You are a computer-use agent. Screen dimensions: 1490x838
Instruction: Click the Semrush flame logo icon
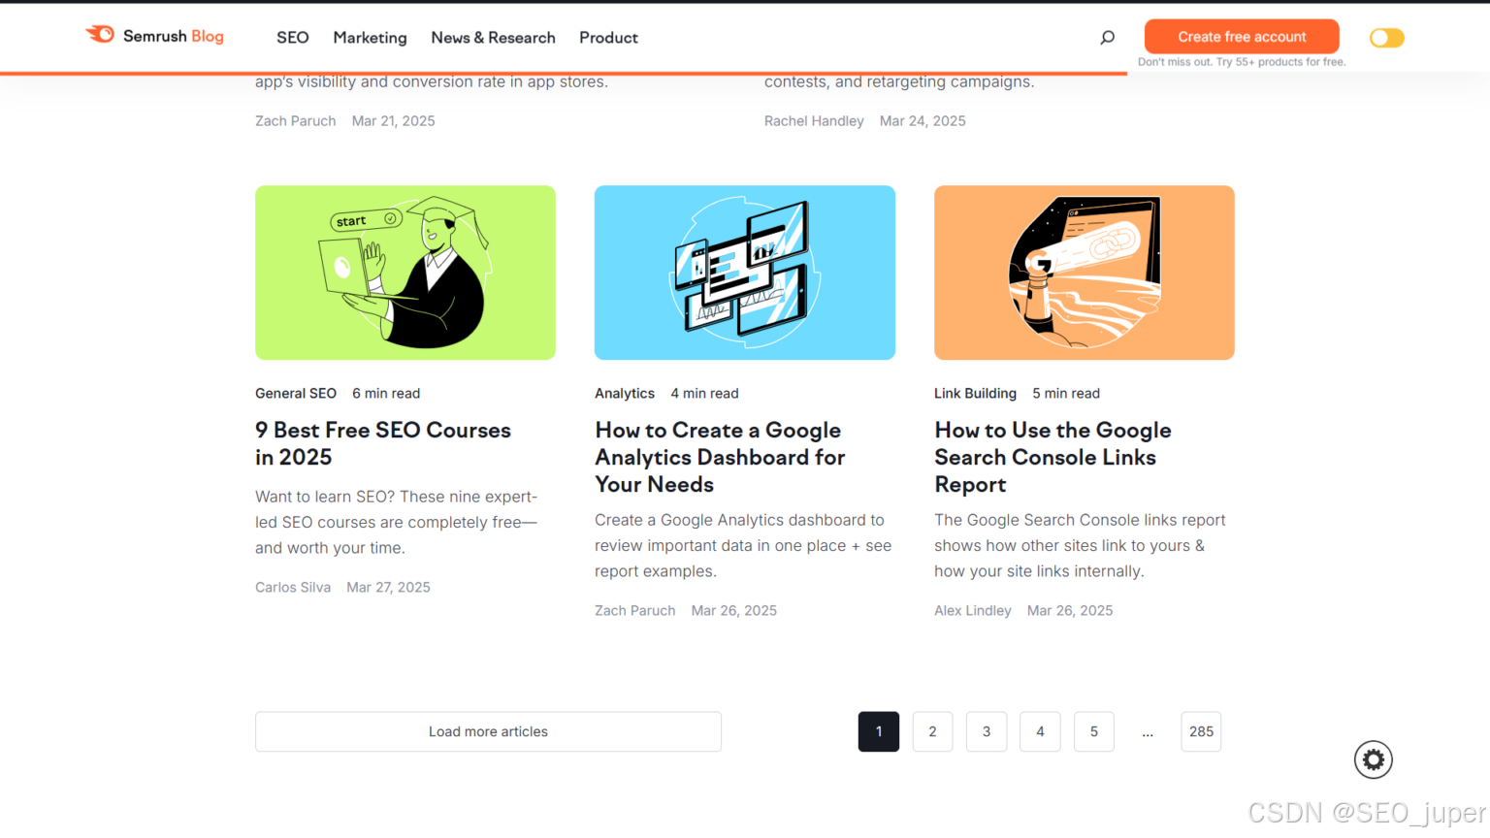(100, 35)
